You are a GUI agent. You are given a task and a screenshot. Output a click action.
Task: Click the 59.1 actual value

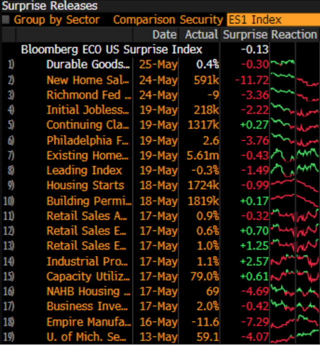tap(208, 337)
